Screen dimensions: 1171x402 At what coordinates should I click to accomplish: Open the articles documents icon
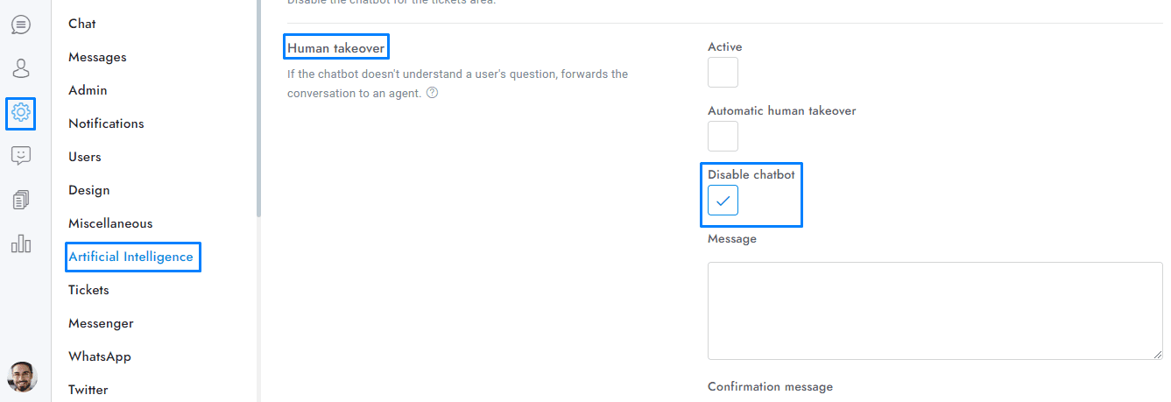(21, 200)
